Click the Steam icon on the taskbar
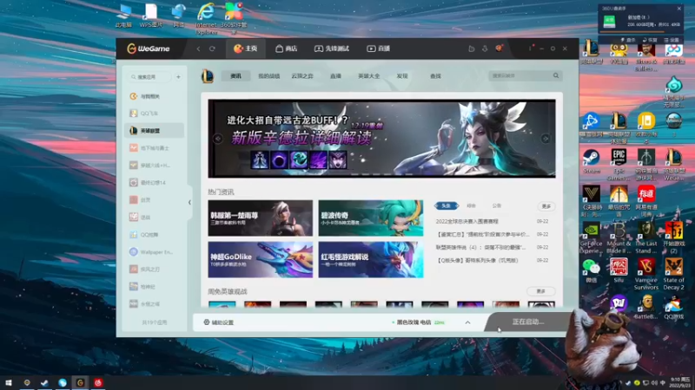 tap(44, 382)
